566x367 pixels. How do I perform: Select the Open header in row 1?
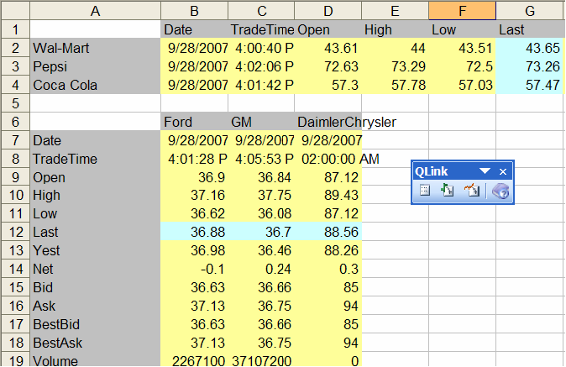coord(328,29)
